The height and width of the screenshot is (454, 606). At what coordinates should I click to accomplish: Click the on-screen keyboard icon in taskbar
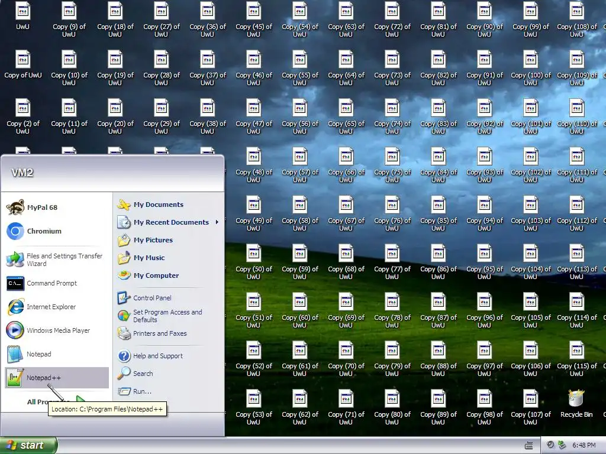point(528,446)
